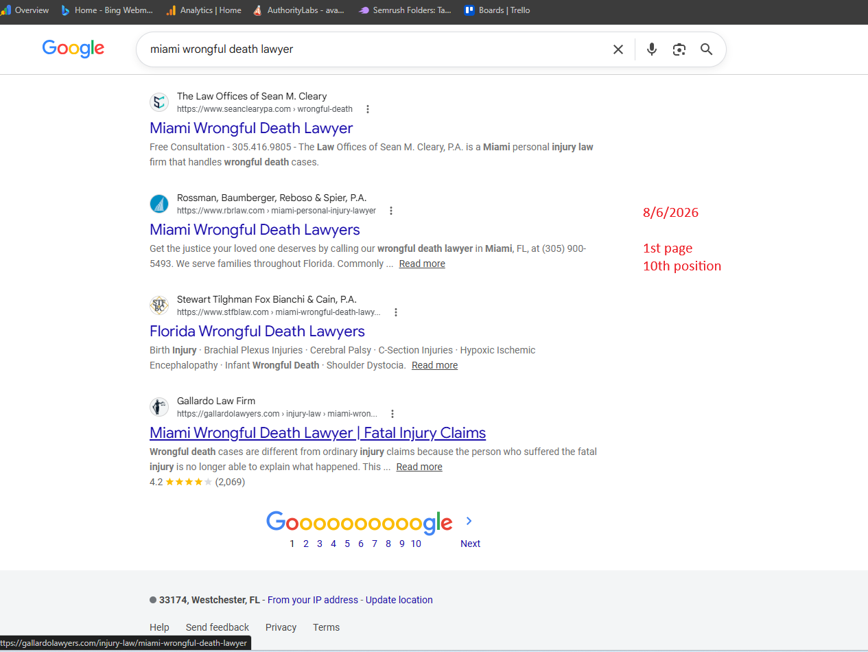Click the next-page chevron arrow
The width and height of the screenshot is (868, 652).
tap(469, 521)
